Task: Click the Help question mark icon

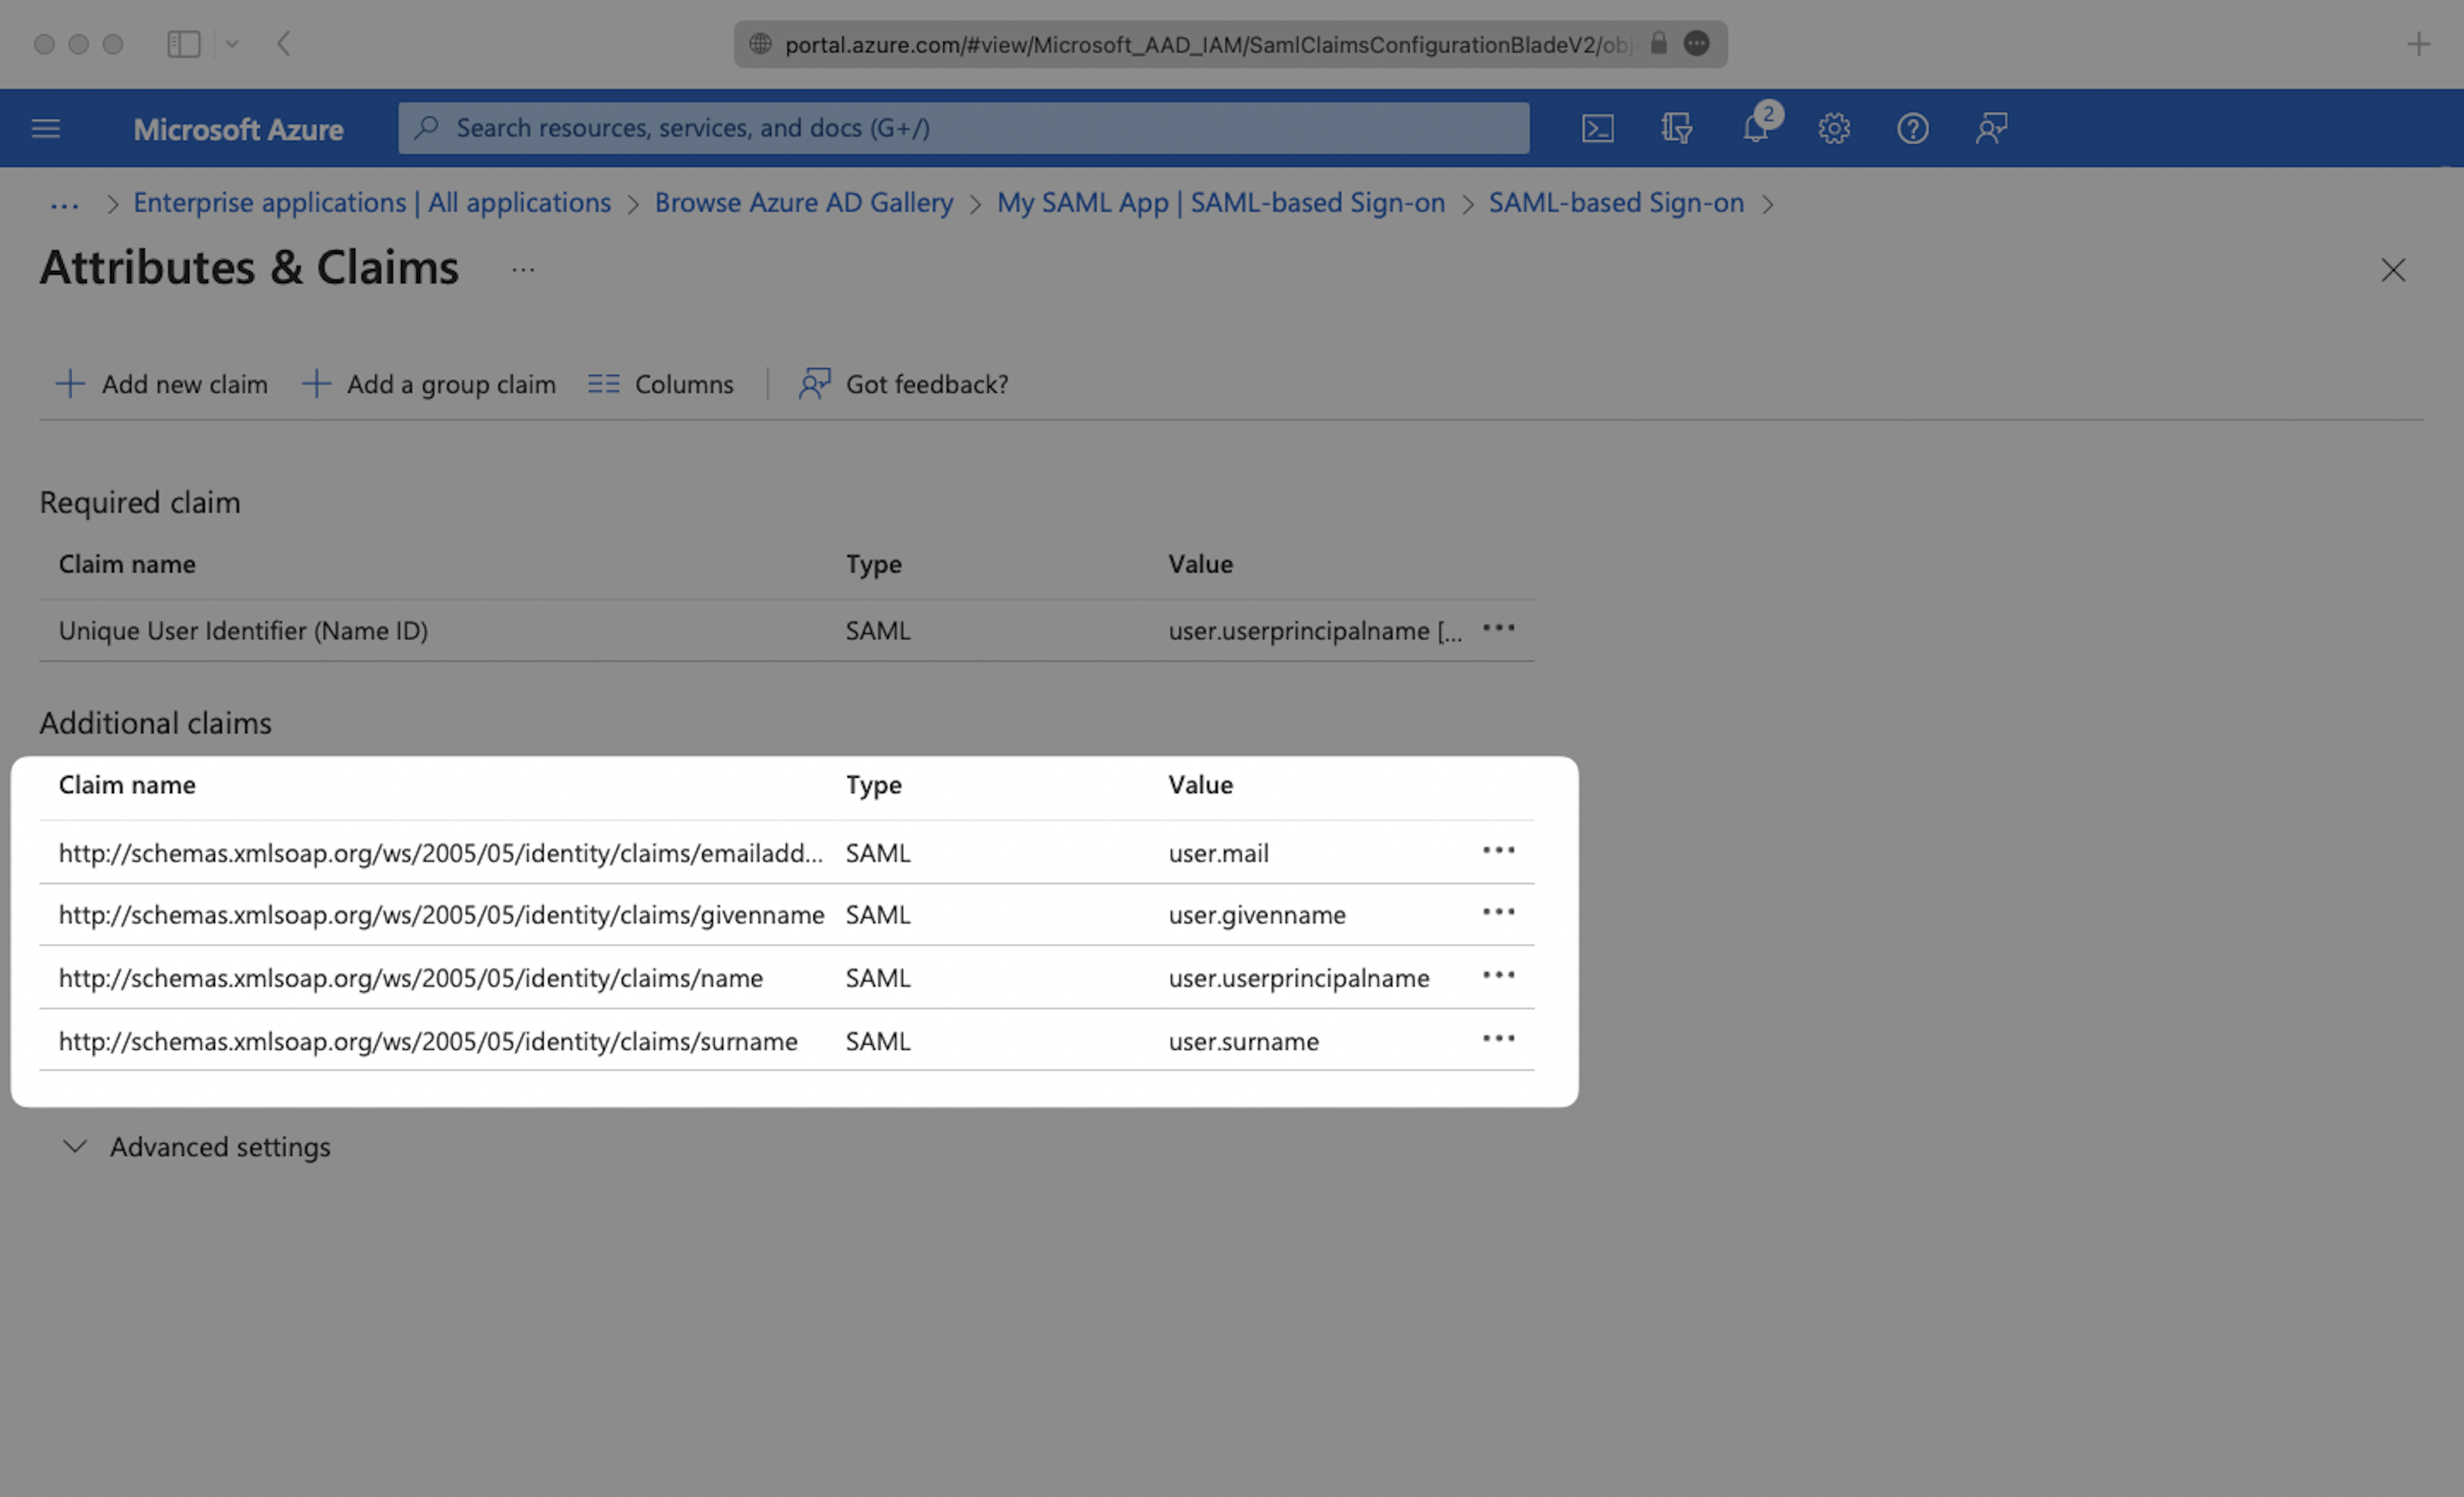Action: 1912,129
